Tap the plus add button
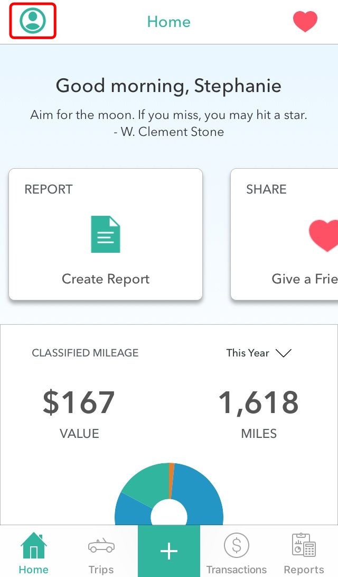338x577 pixels. [x=169, y=551]
